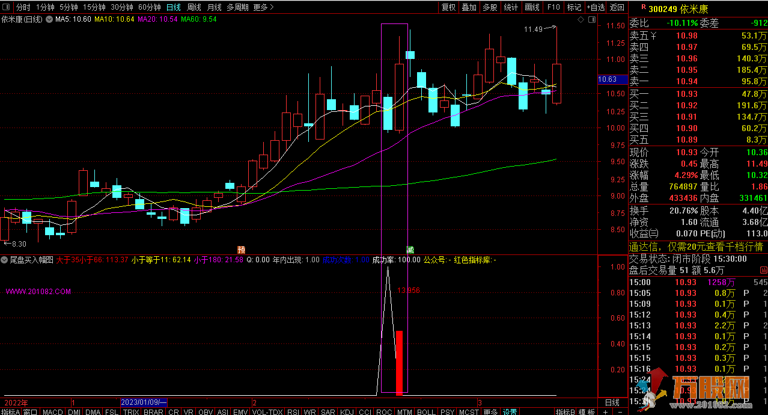Switch to 月线 monthly chart
This screenshot has width=768, height=415.
[214, 7]
